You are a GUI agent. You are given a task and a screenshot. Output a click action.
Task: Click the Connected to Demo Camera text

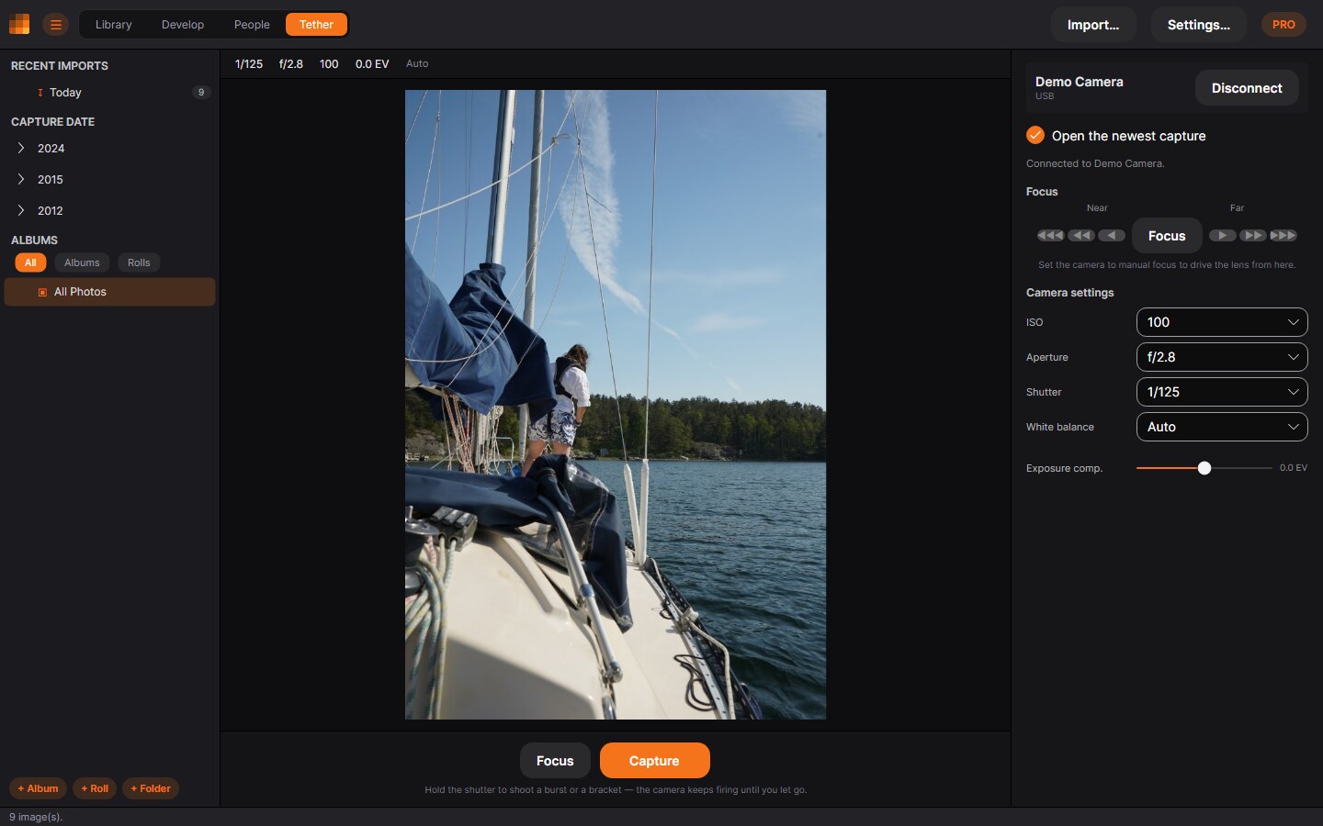point(1095,163)
